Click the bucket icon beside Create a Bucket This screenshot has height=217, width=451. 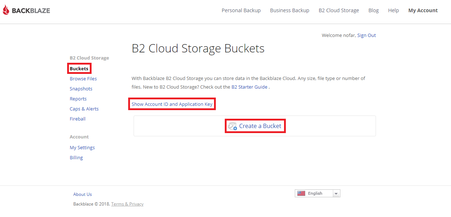coord(232,126)
